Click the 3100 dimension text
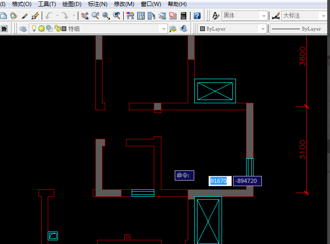Viewport: 330px width, 244px height. point(303,150)
